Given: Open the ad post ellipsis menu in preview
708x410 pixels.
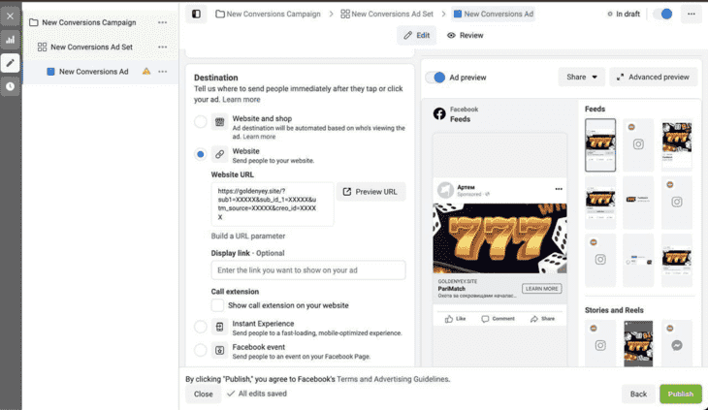Looking at the screenshot, I should pos(559,189).
